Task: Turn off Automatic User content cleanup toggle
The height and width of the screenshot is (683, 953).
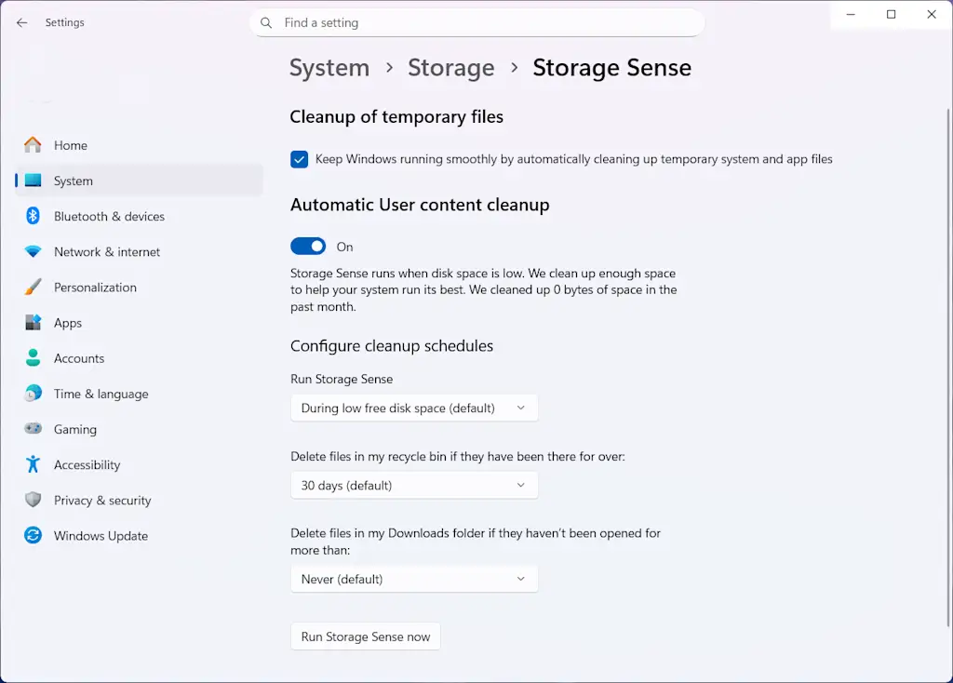Action: 308,247
